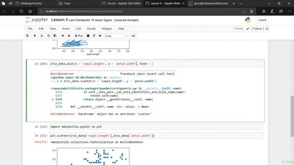Close the Lesson 4 browser tab
Image resolution: width=294 pixels, height=165 pixels.
[x=183, y=3]
